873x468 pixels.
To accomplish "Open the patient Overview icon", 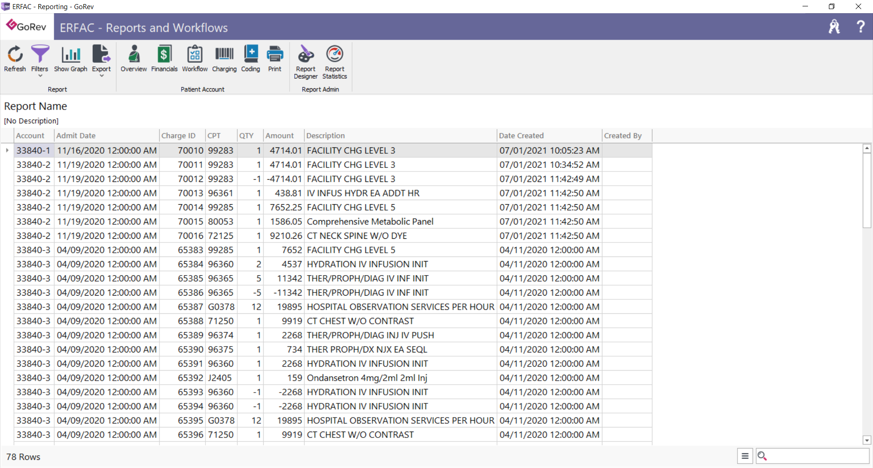I will tap(134, 54).
